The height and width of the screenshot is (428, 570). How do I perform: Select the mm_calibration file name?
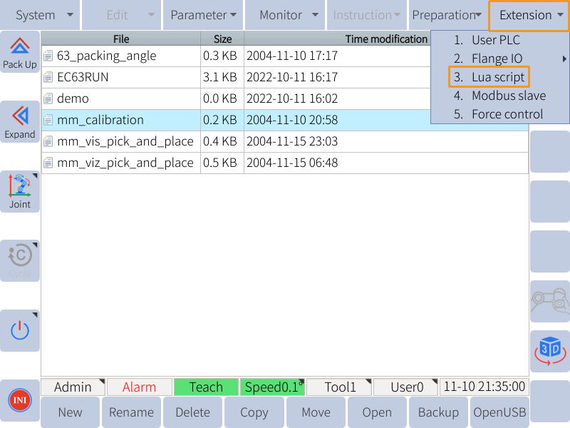[100, 120]
